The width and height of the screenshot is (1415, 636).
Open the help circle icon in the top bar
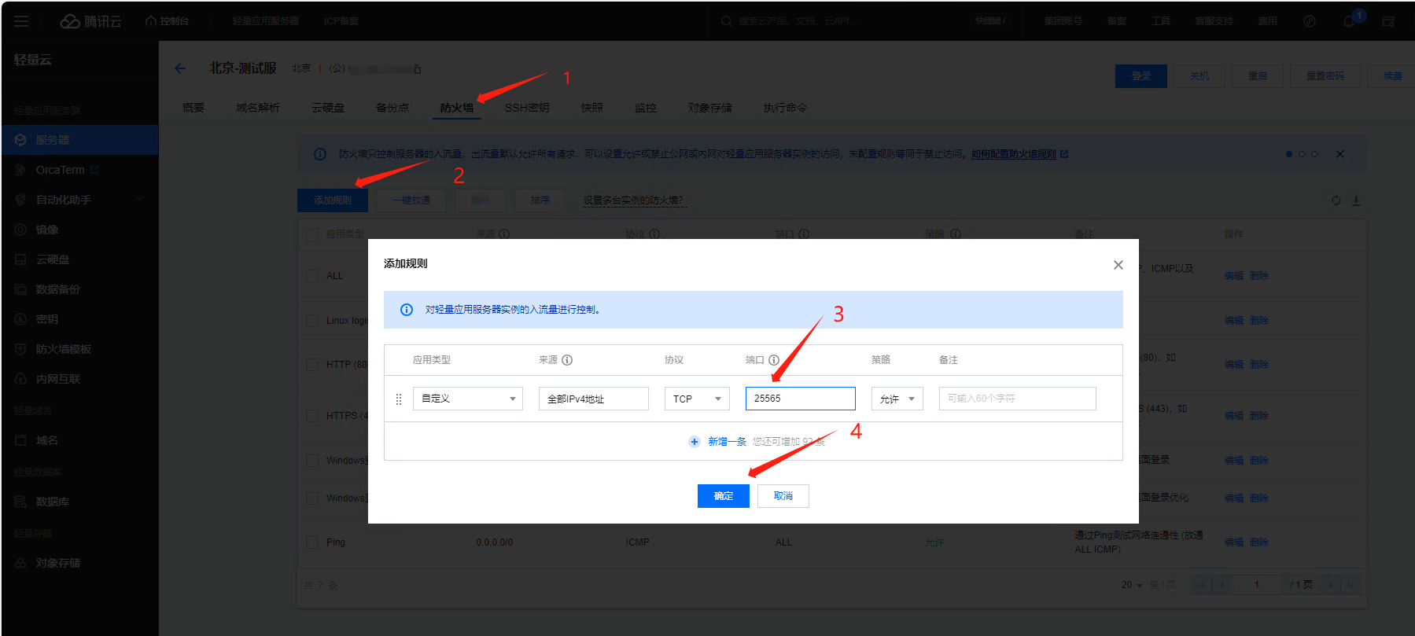pos(1310,21)
